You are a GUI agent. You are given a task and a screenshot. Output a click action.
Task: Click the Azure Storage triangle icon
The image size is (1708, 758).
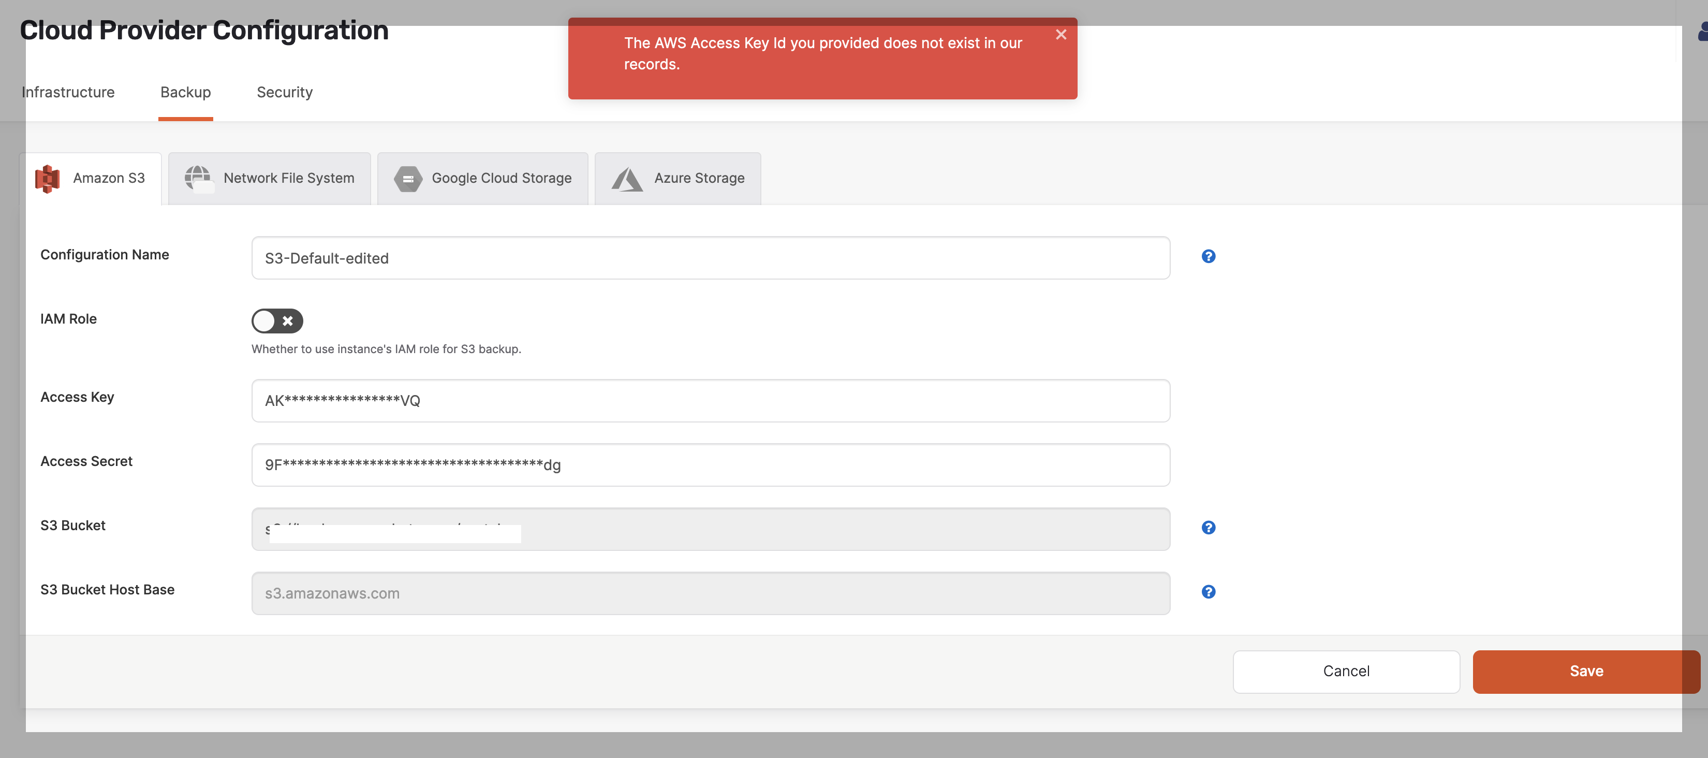coord(627,178)
